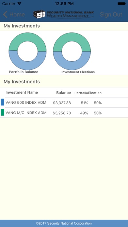Click green swatch for VANG M/C INDEX
The height and width of the screenshot is (227, 128).
[3, 113]
